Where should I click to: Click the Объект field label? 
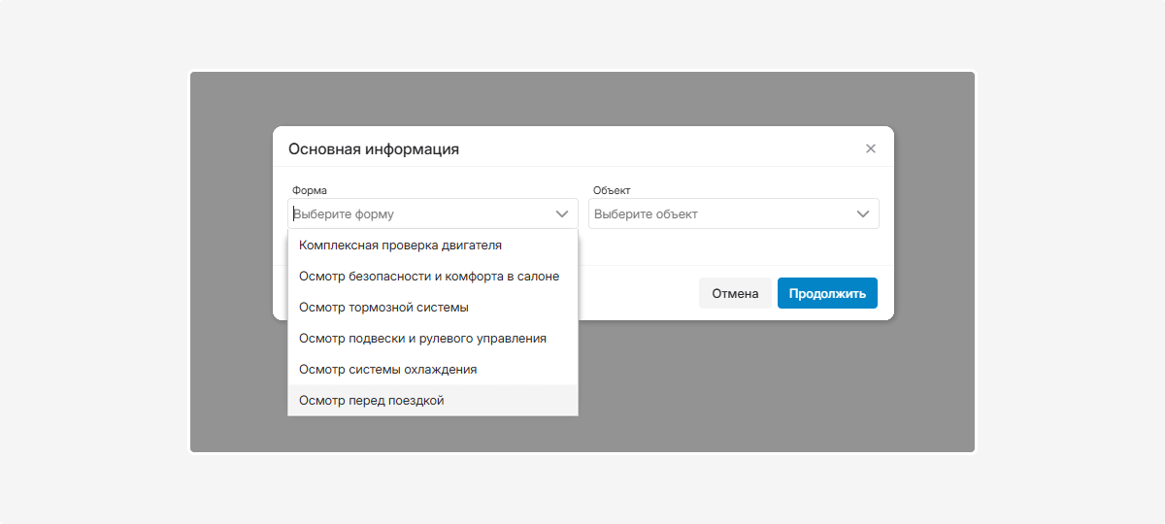pos(612,190)
